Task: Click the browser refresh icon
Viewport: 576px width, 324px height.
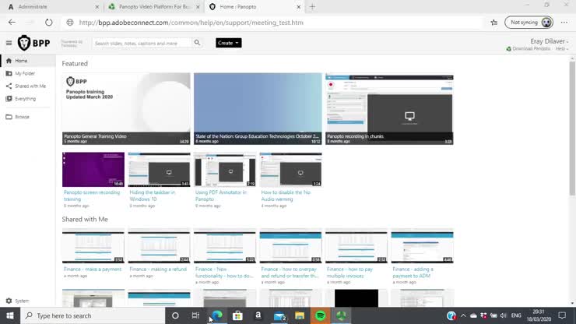Action: [49, 23]
